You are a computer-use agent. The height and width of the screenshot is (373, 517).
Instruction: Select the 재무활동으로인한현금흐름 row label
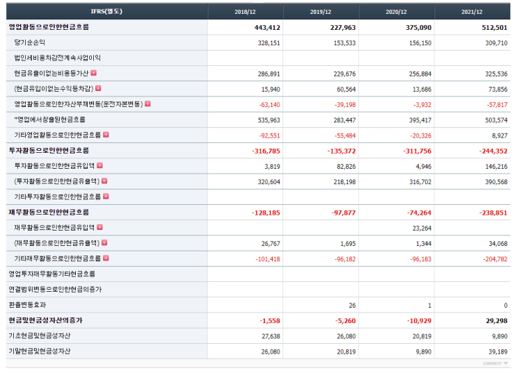[x=49, y=212]
